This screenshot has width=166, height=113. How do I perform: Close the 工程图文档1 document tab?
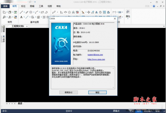pos(27,26)
